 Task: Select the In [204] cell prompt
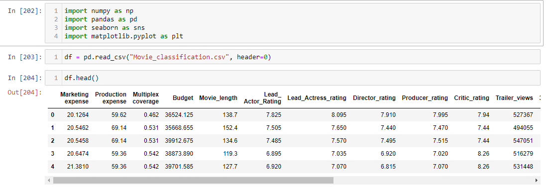(x=25, y=78)
